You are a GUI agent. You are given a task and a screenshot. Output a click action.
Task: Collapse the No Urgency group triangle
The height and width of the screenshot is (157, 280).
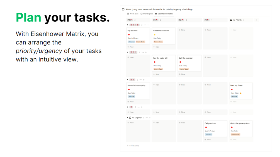click(x=127, y=118)
